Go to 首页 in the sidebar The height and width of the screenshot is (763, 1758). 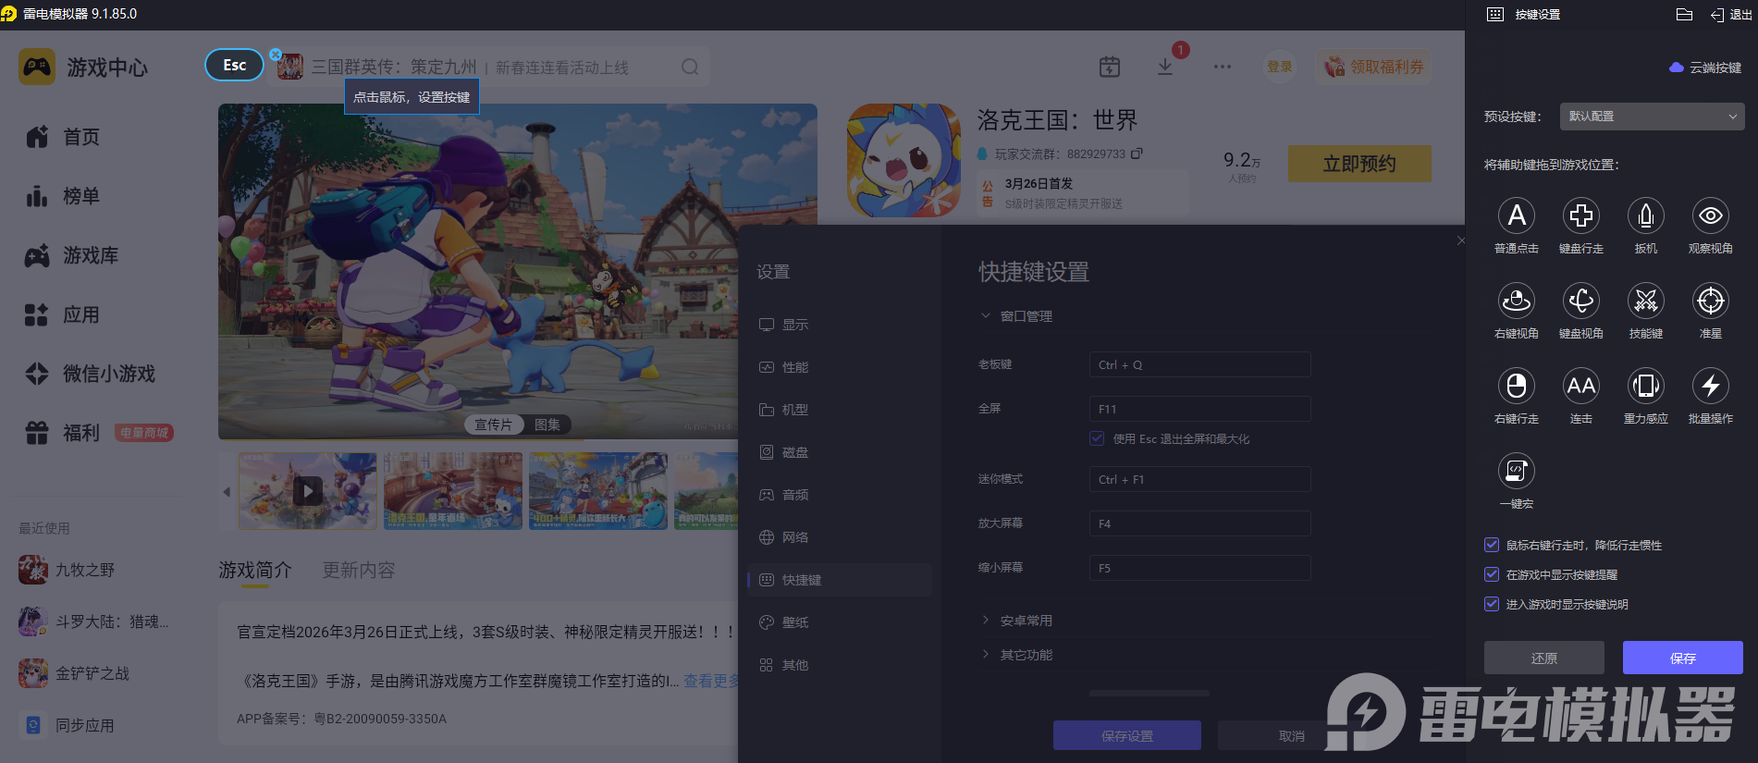pyautogui.click(x=63, y=137)
